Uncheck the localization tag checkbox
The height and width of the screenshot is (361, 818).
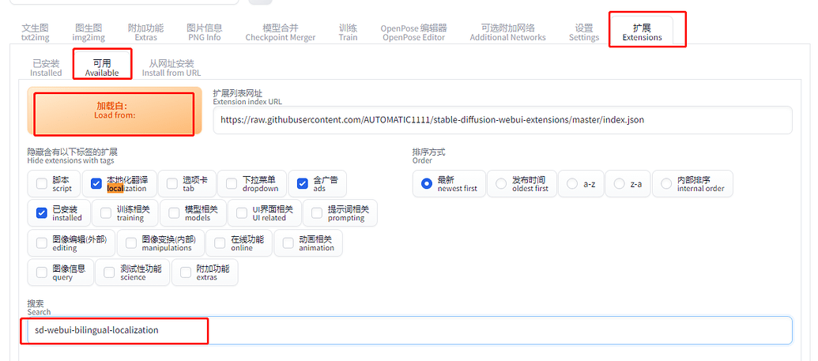96,183
